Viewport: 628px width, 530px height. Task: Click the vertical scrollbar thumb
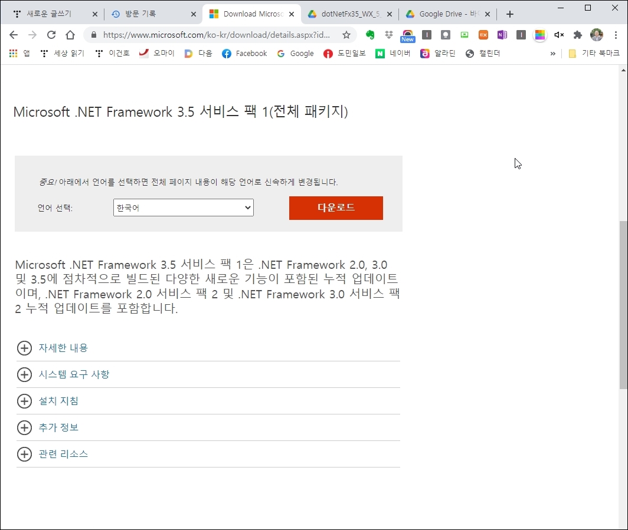pos(623,304)
